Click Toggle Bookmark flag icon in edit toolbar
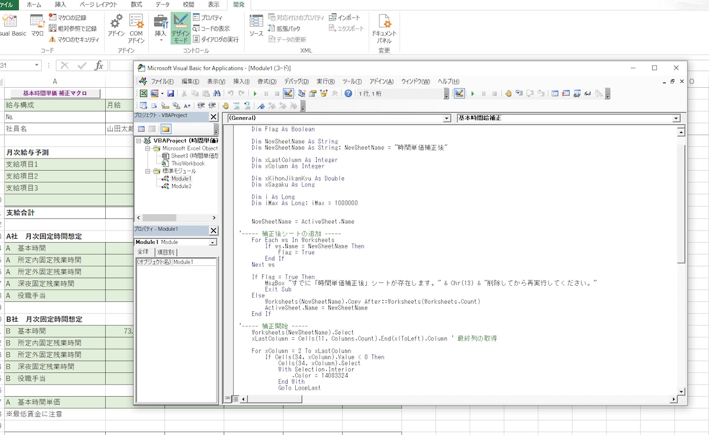709x435 pixels. coord(260,106)
